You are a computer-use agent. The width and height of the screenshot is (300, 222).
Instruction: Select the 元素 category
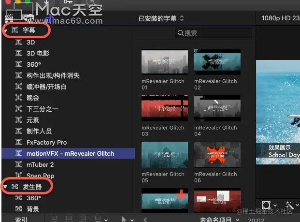pyautogui.click(x=68, y=120)
